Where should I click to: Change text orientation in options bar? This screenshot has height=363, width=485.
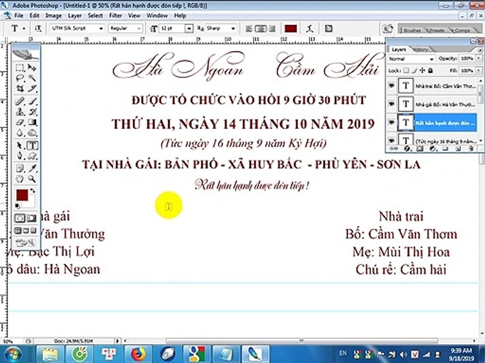[38, 29]
